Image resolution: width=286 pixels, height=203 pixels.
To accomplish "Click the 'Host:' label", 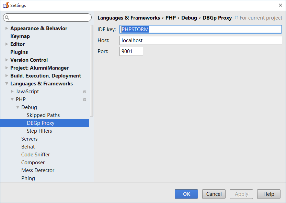I will [x=103, y=40].
